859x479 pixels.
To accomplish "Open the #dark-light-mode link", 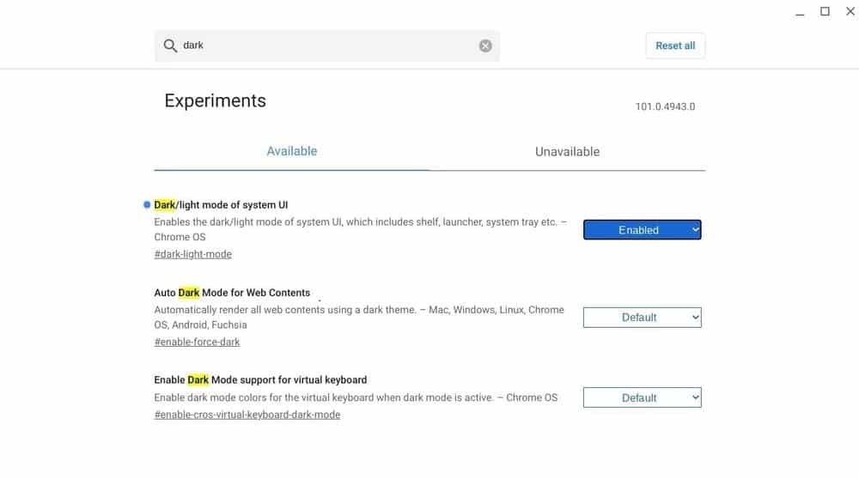I will pyautogui.click(x=193, y=254).
